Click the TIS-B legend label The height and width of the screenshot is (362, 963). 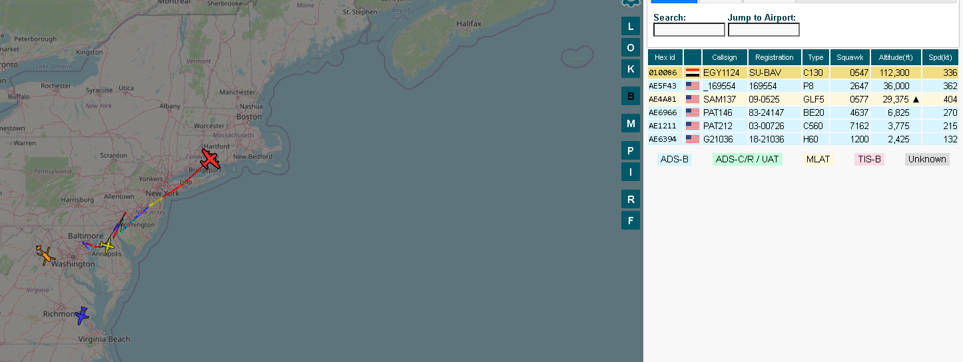[869, 159]
